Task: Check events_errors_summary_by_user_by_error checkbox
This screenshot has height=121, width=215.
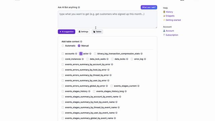Action: pos(63,81)
